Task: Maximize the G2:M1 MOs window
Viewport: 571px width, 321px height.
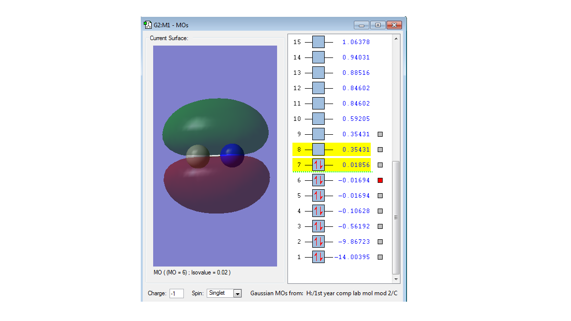Action: click(378, 25)
